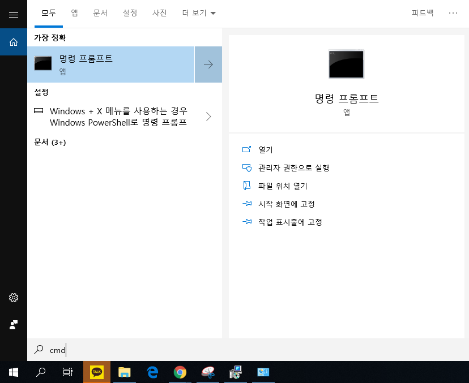
Task: Click the 피드백 button
Action: pyautogui.click(x=423, y=13)
